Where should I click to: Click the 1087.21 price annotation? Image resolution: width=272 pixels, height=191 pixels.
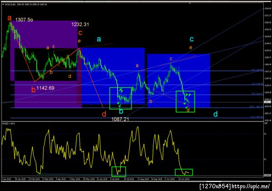tap(120, 119)
